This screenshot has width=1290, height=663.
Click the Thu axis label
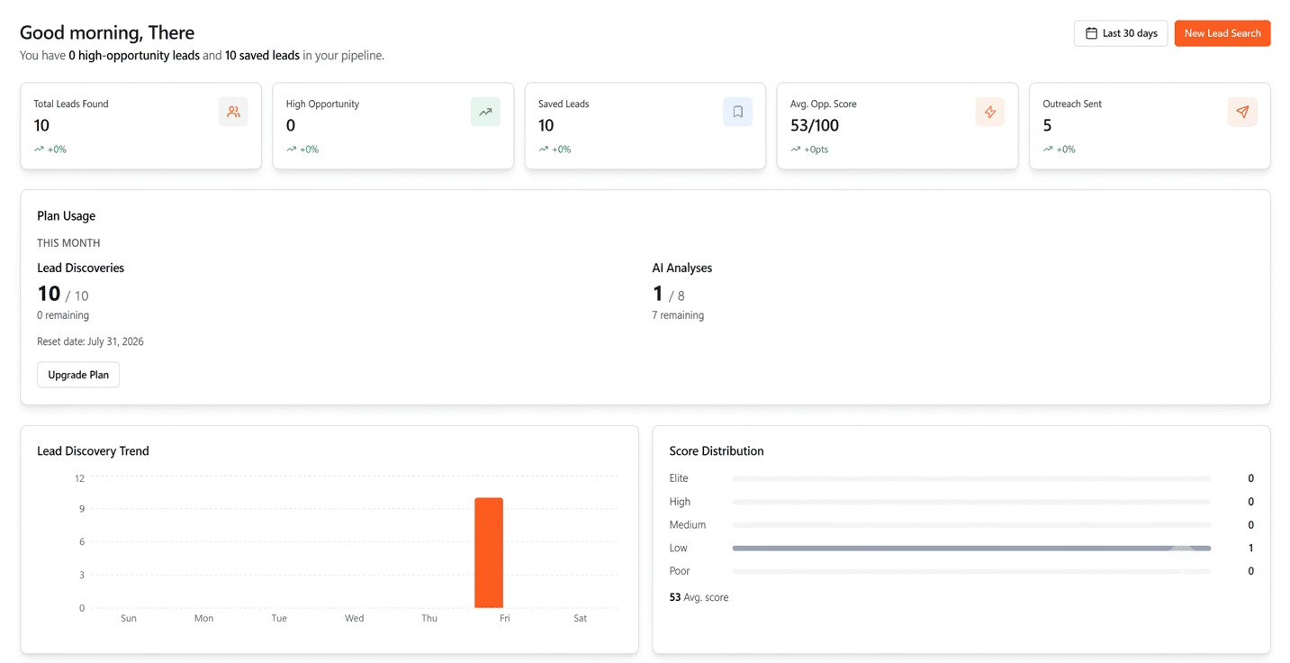tap(429, 619)
